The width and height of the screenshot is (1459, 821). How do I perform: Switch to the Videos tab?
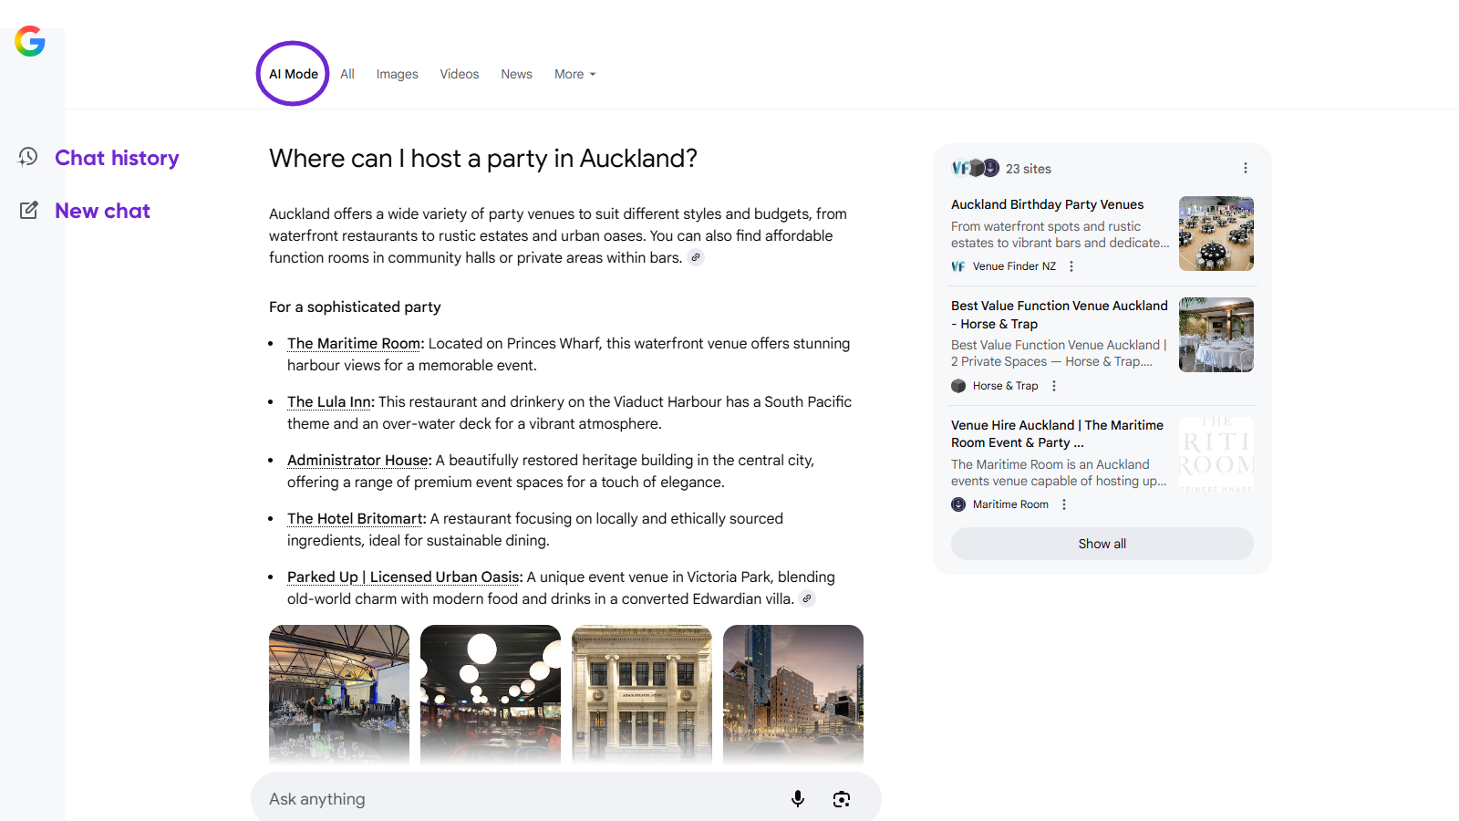point(460,74)
